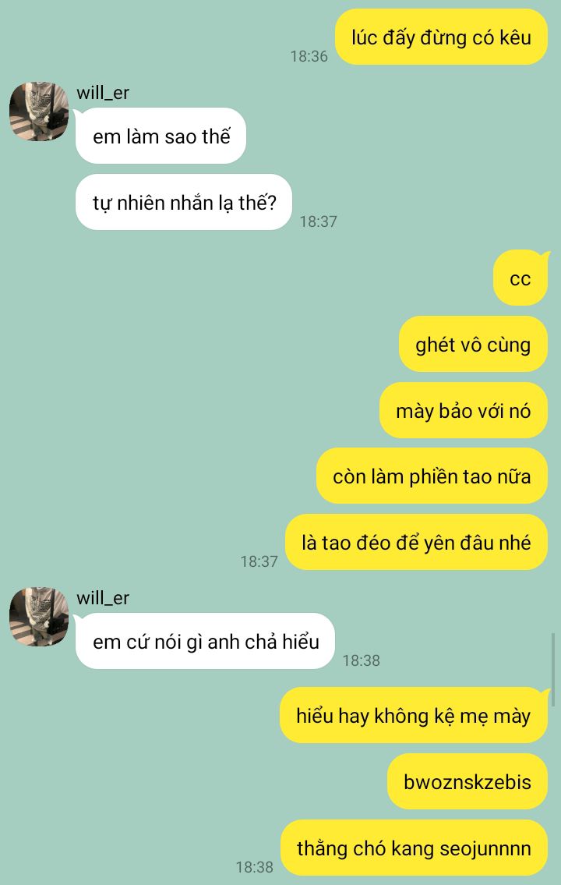Tap will_er's lower profile avatar

click(x=39, y=616)
